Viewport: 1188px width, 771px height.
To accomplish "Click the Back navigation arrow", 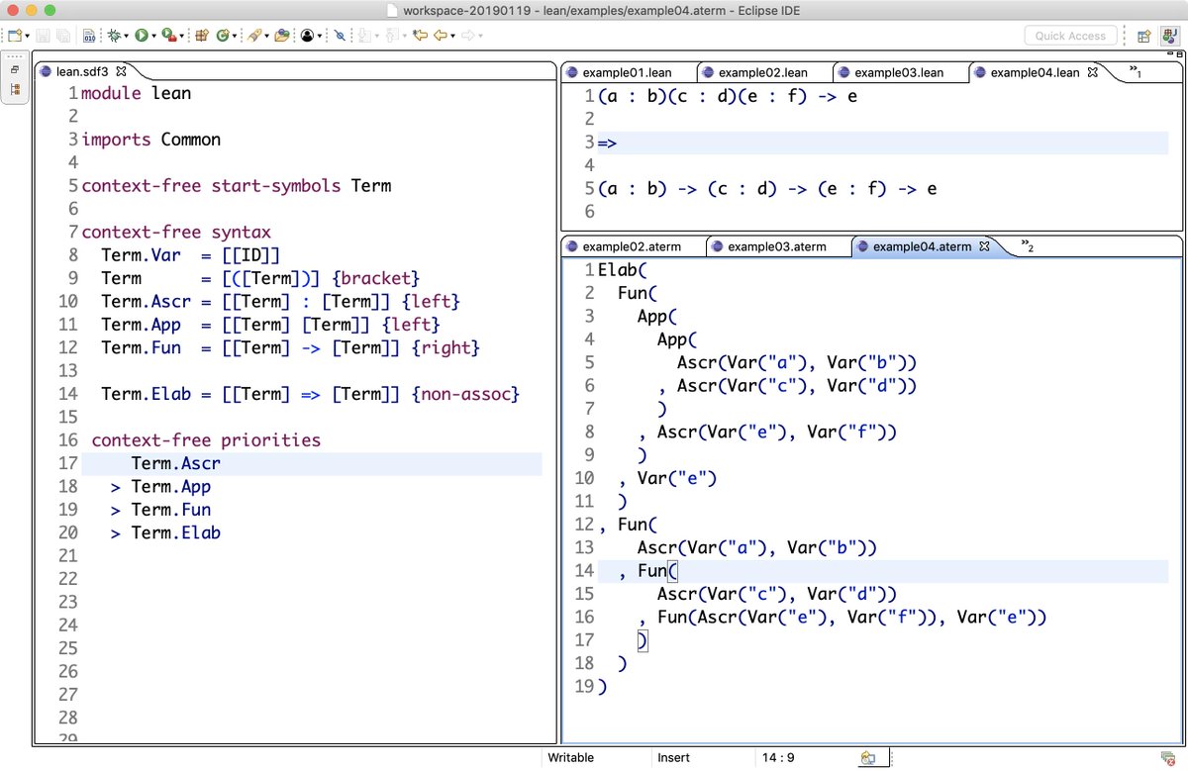I will point(440,36).
